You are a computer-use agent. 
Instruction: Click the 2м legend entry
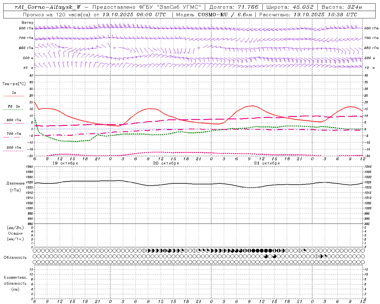click(x=14, y=93)
